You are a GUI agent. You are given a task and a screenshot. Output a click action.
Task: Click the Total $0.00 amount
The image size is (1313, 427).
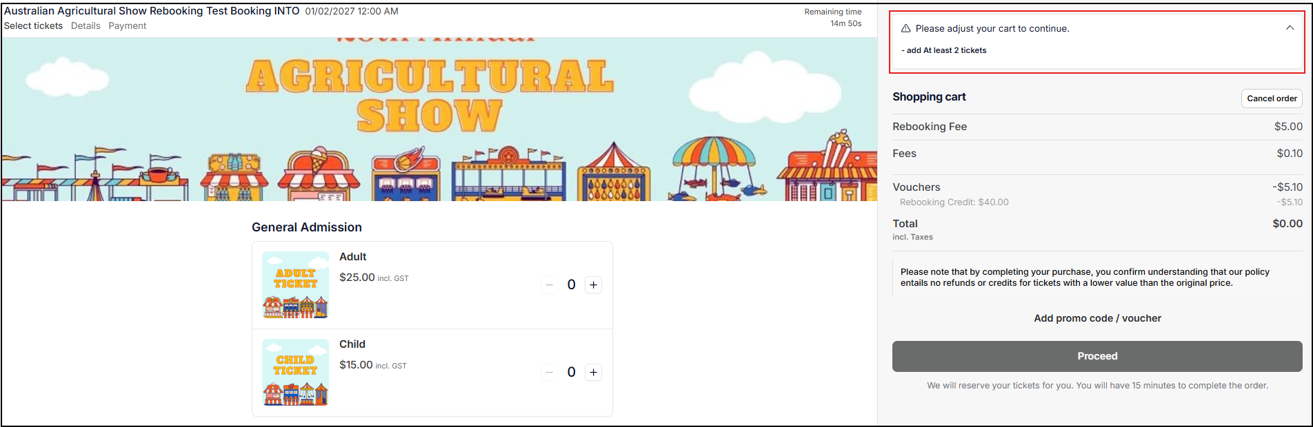point(1287,224)
